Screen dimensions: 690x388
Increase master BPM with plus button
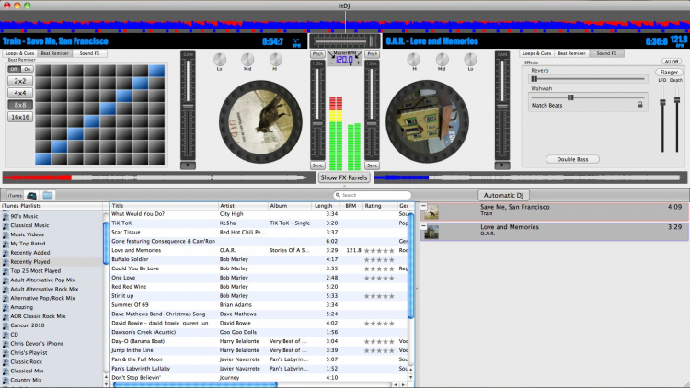(x=358, y=63)
